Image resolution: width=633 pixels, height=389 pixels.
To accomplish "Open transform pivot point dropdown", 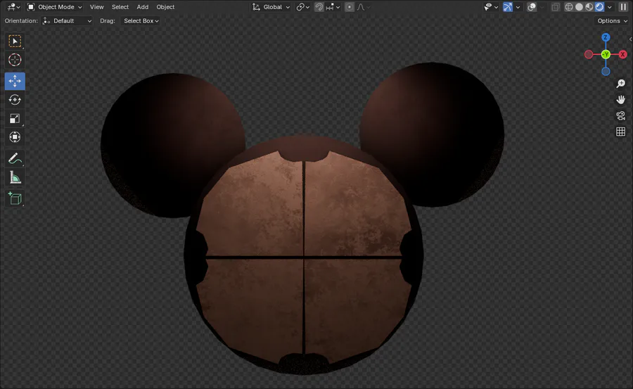I will pos(302,7).
